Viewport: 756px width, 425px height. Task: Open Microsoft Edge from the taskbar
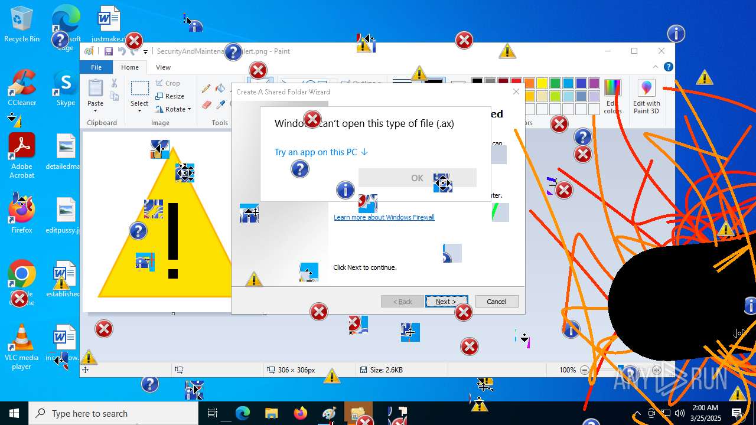click(243, 413)
